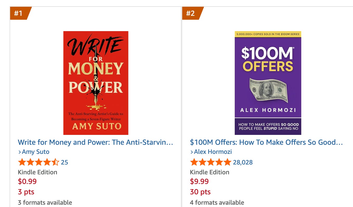This screenshot has width=353, height=207.
Task: Visit Alex Hormozi's author page
Action: coord(213,152)
